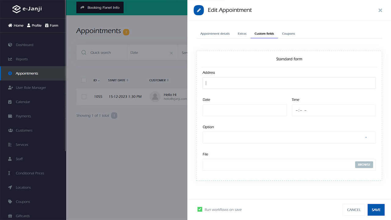The height and width of the screenshot is (220, 391).
Task: Open Customers in sidebar
Action: 24,130
